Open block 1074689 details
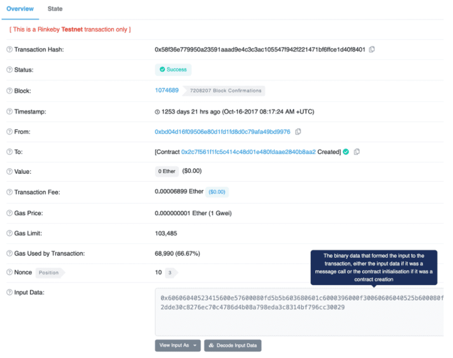Image resolution: width=453 pixels, height=358 pixels. coord(166,90)
